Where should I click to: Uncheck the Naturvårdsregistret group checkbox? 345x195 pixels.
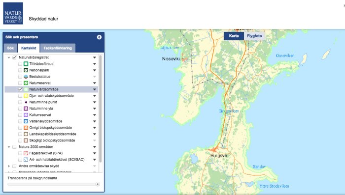[14, 57]
